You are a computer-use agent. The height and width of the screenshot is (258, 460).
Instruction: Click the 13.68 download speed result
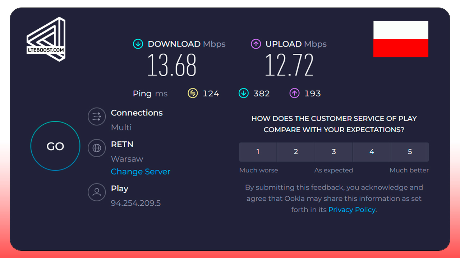pos(172,65)
